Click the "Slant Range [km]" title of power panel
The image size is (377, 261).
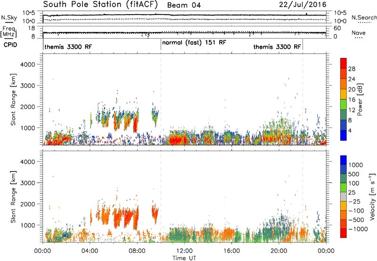tap(13, 99)
